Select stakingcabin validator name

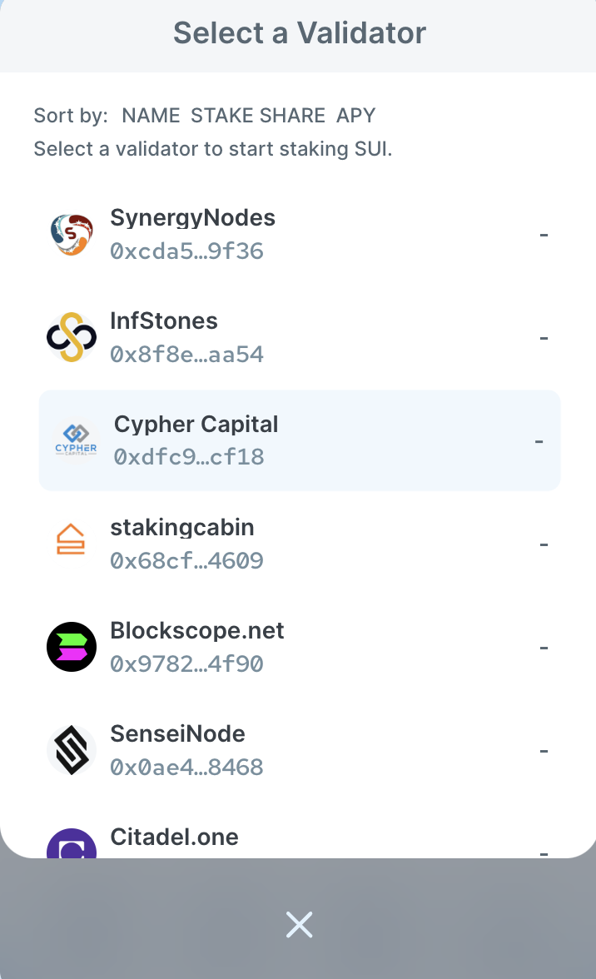[182, 528]
